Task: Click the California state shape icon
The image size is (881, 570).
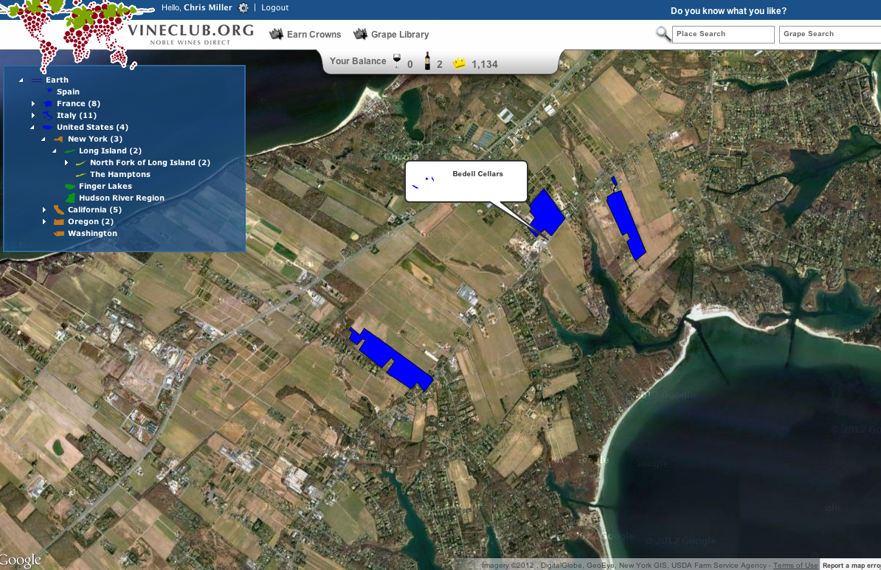Action: 59,210
